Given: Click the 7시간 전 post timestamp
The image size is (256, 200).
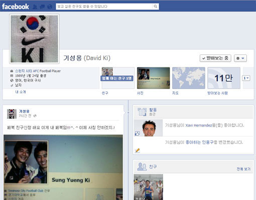Looking at the screenshot, I should pyautogui.click(x=25, y=115).
